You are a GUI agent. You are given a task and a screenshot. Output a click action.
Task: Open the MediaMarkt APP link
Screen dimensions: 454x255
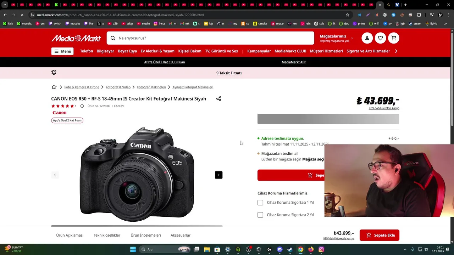[294, 62]
